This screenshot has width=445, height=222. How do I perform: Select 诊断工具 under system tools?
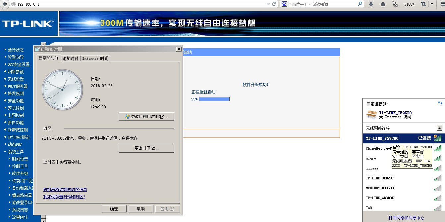[20, 166]
